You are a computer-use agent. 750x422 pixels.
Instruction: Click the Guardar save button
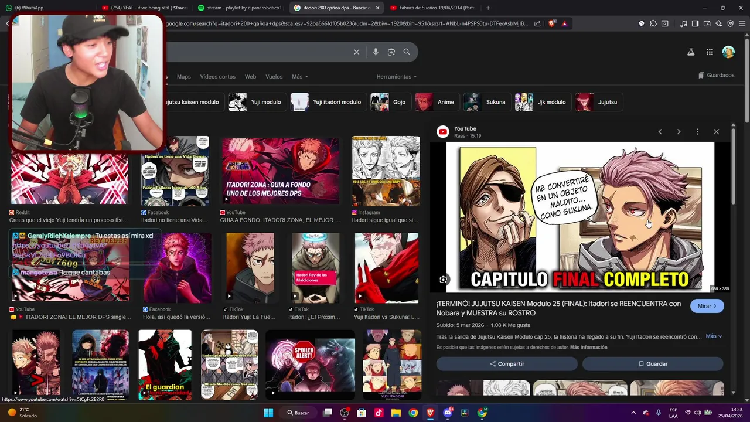(x=653, y=364)
